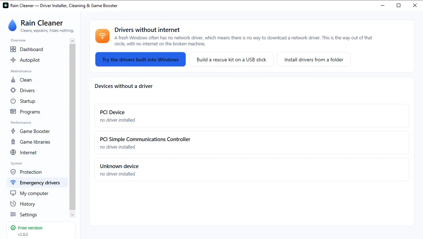423x239 pixels.
Task: Click the Game libraries rocket icon
Action: tap(13, 142)
